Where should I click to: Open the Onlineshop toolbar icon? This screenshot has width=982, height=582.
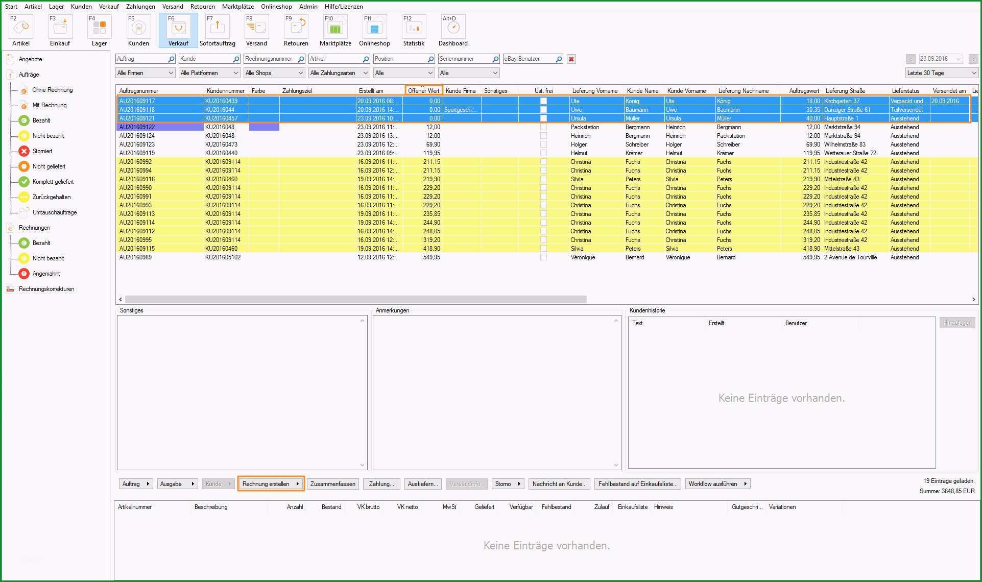375,31
